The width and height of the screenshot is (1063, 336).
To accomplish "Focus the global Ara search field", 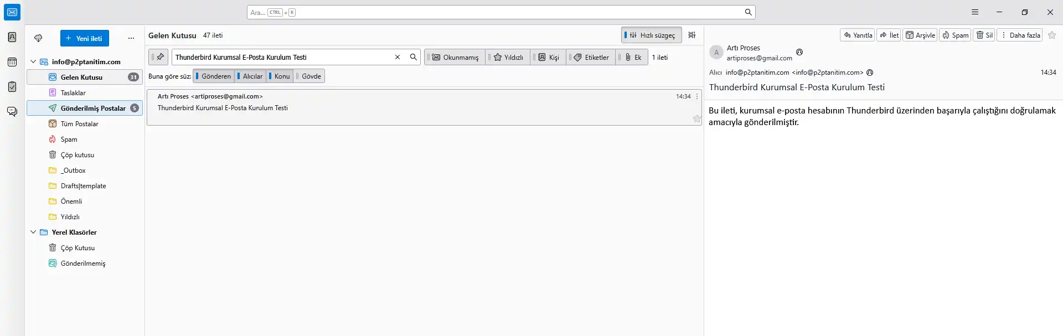I will (501, 12).
